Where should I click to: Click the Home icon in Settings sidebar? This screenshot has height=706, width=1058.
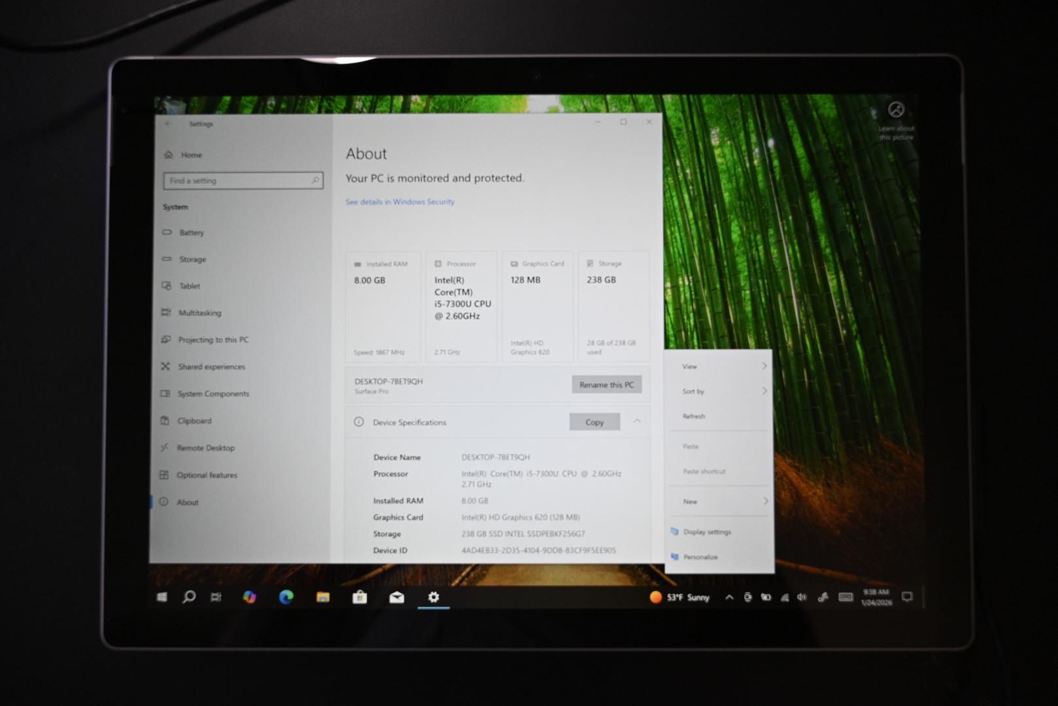tap(169, 155)
